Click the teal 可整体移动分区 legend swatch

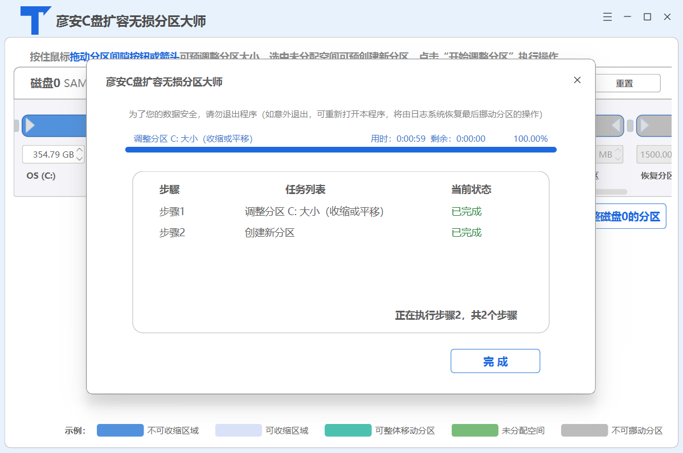348,430
